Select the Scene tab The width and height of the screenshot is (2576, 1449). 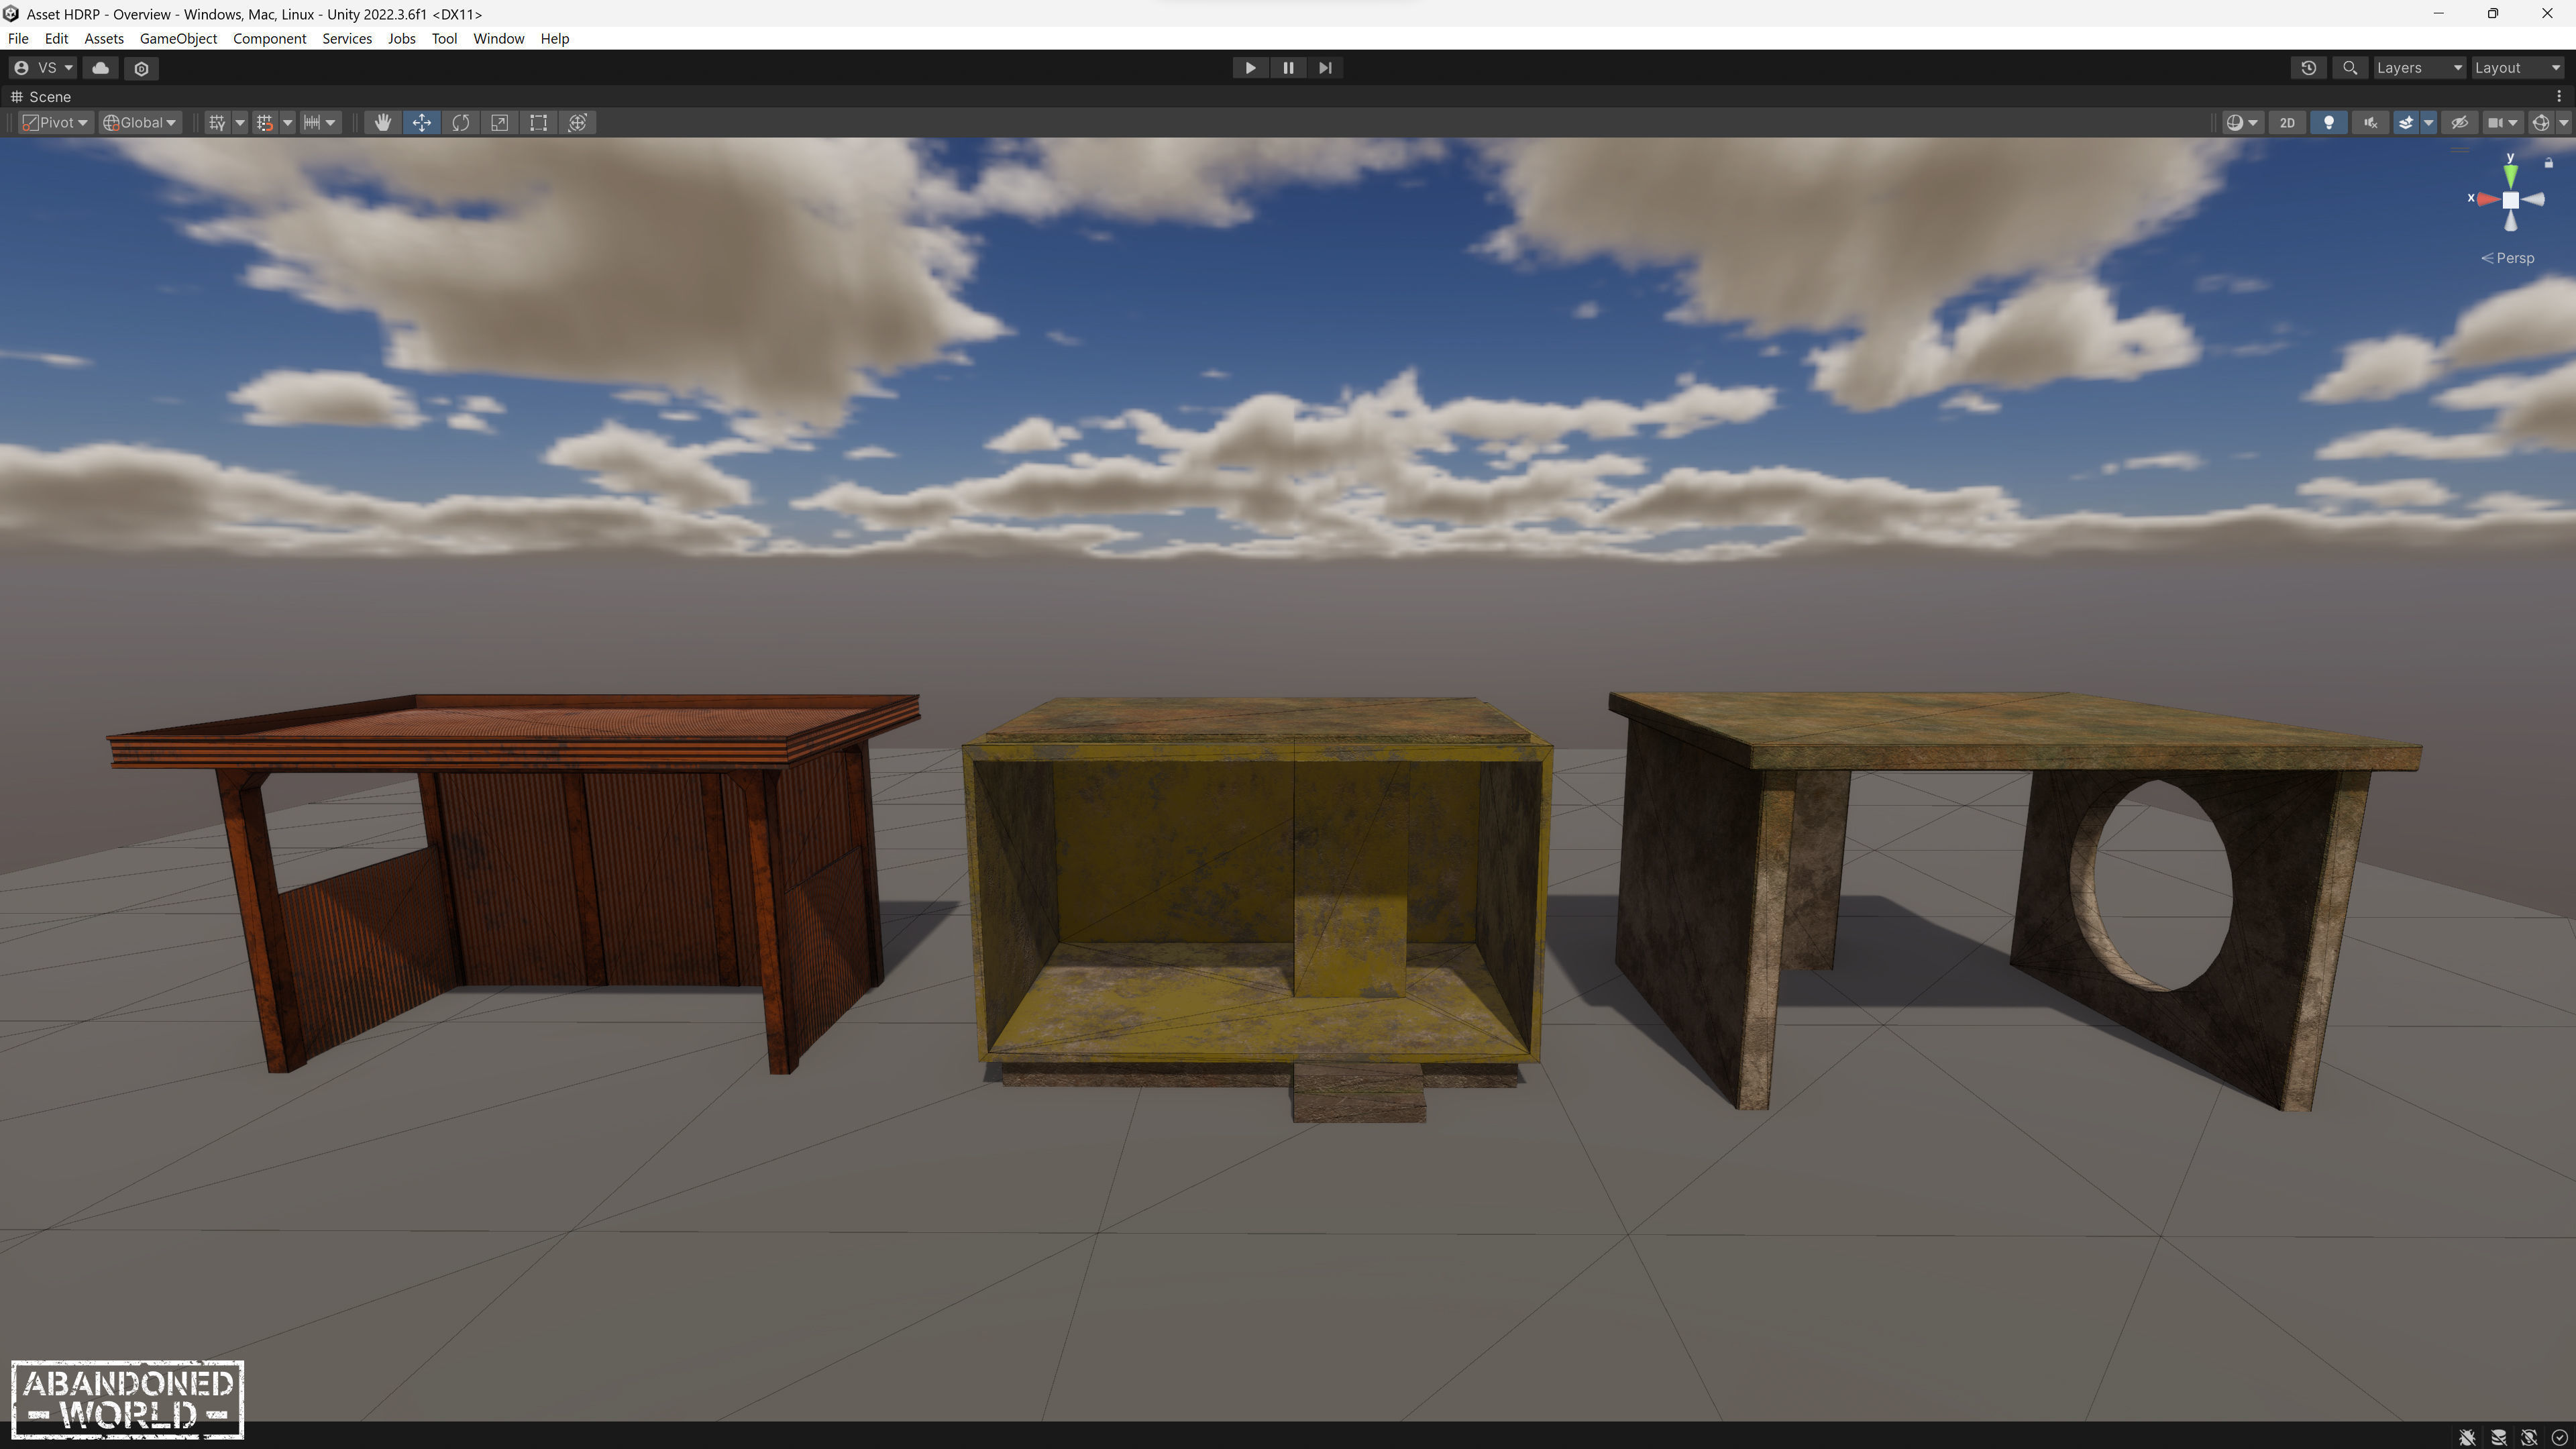(x=40, y=97)
